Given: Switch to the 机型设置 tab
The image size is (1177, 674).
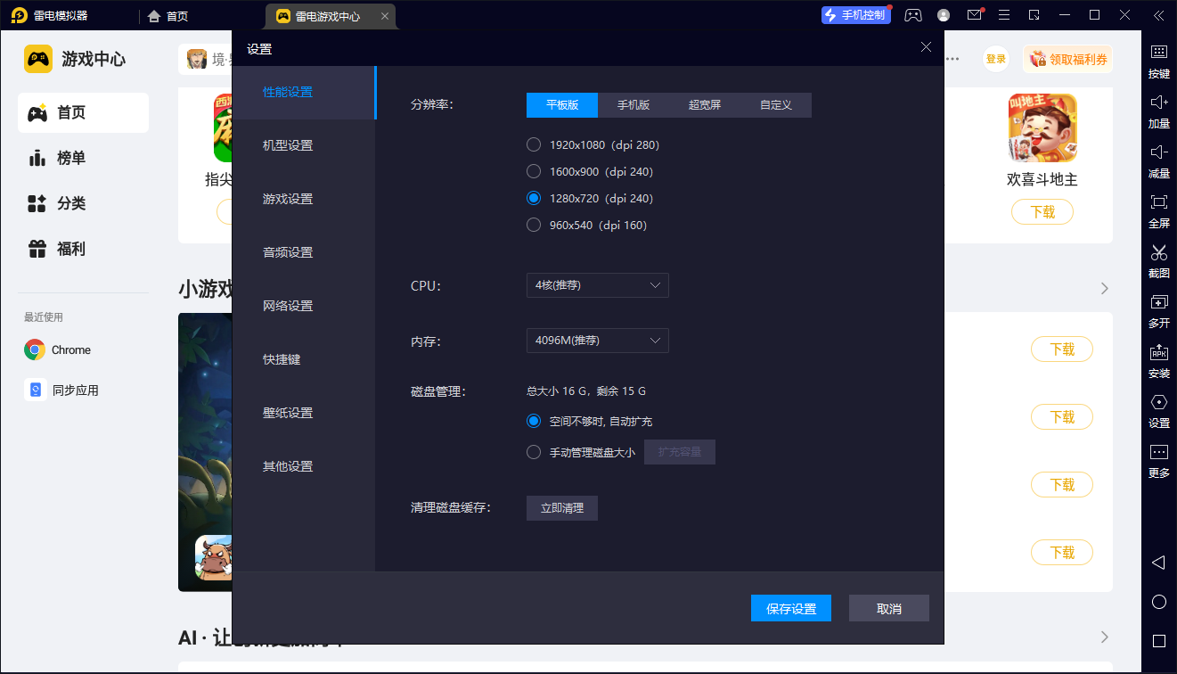Looking at the screenshot, I should pos(287,144).
